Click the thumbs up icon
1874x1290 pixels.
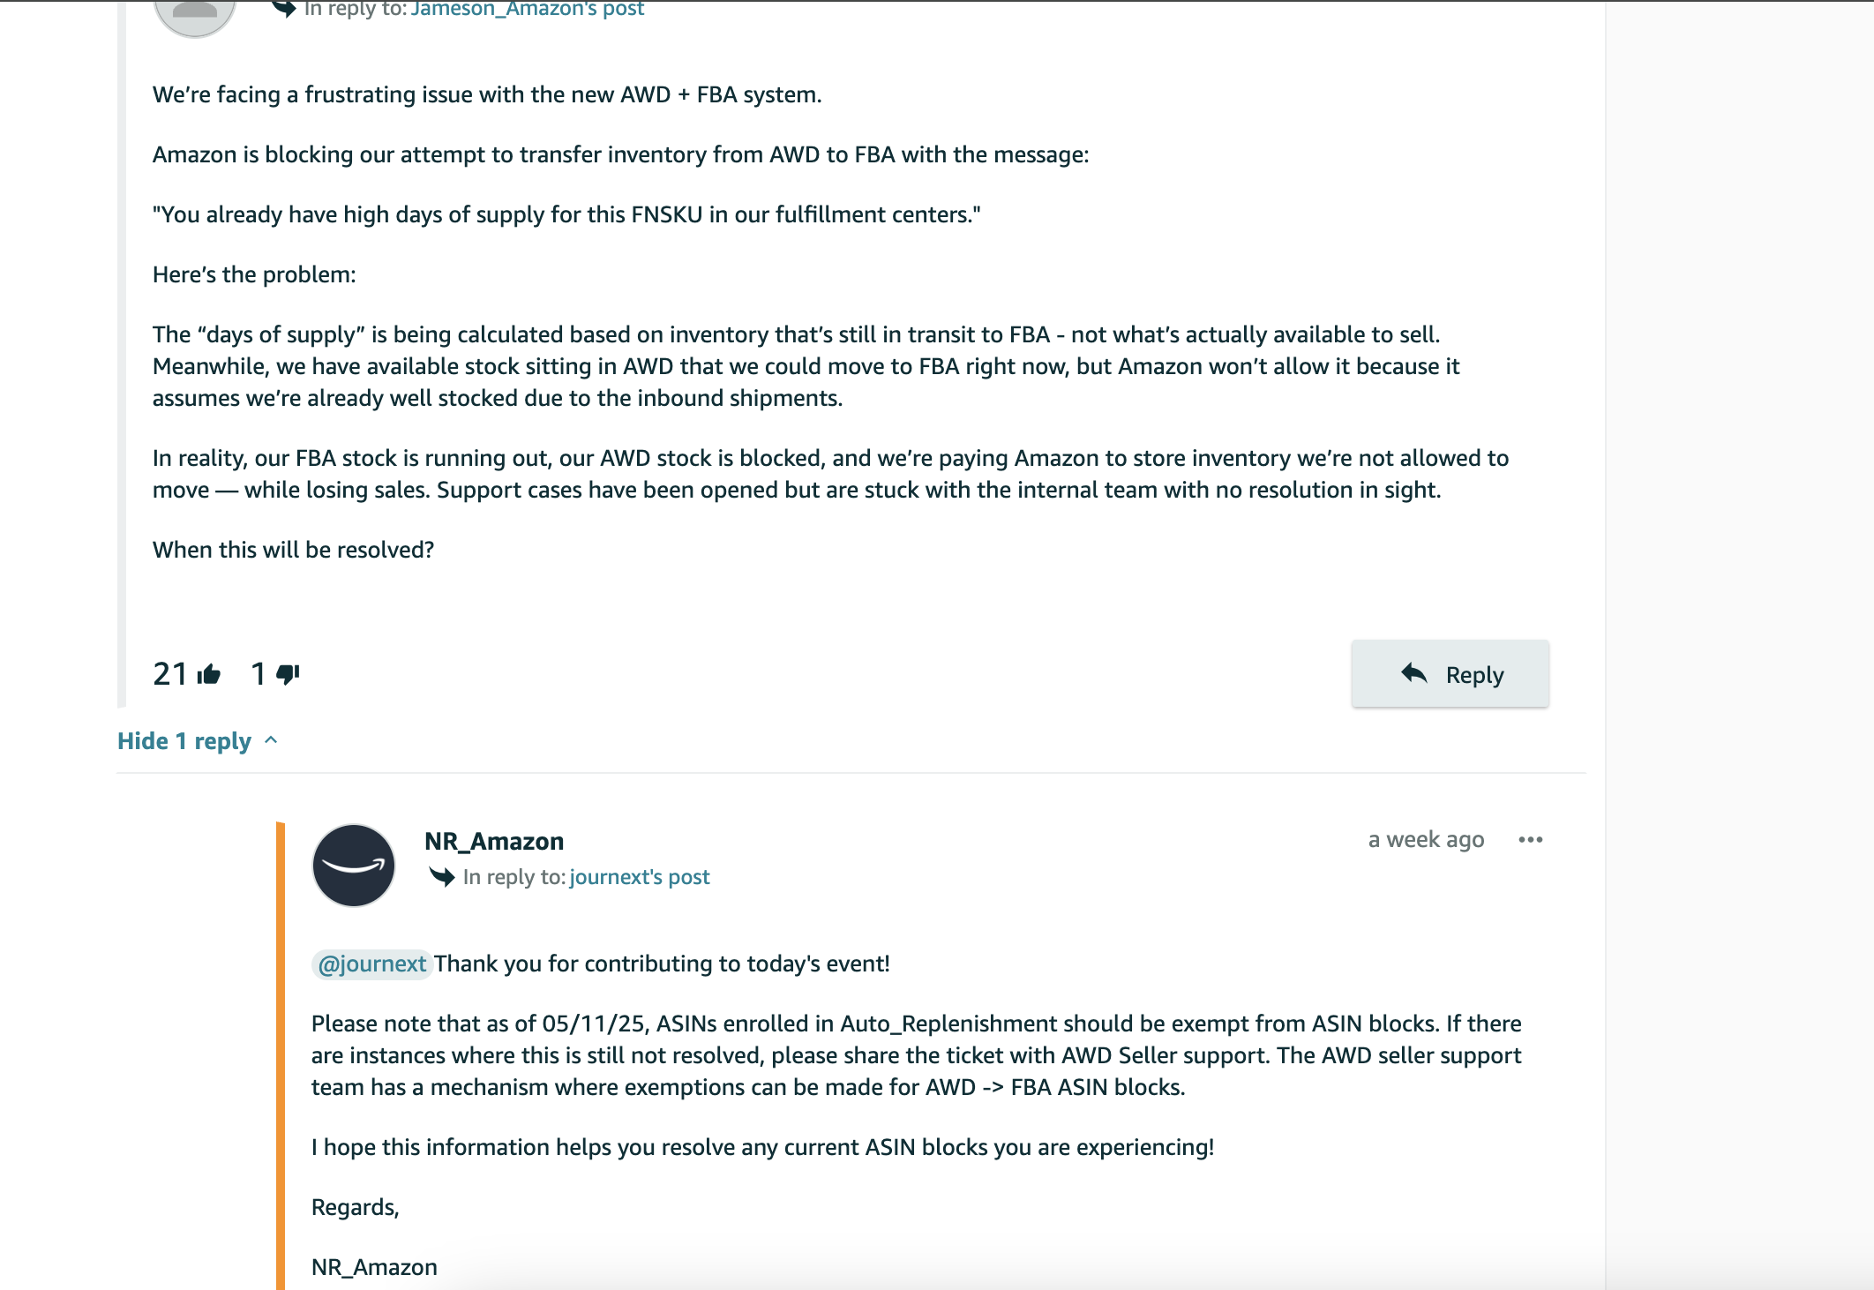pos(209,675)
